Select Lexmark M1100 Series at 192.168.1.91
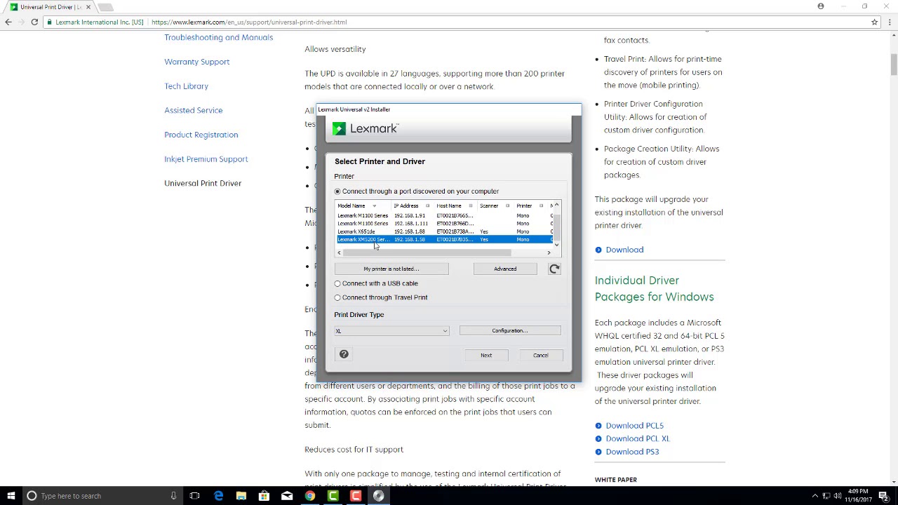 coord(445,215)
